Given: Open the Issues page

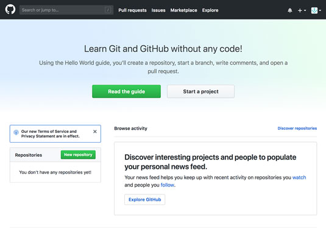Looking at the screenshot, I should click(x=158, y=10).
